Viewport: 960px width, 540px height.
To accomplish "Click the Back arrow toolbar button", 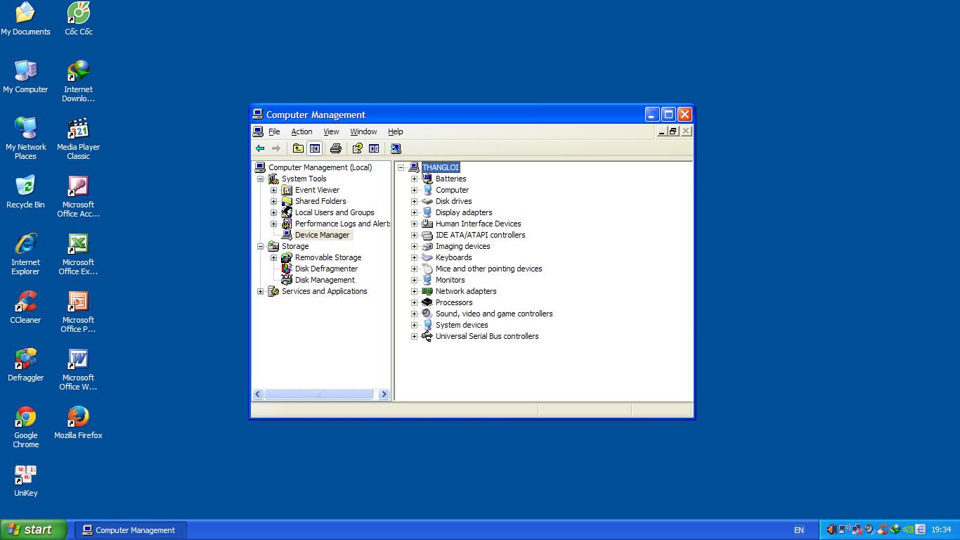I will coord(260,148).
